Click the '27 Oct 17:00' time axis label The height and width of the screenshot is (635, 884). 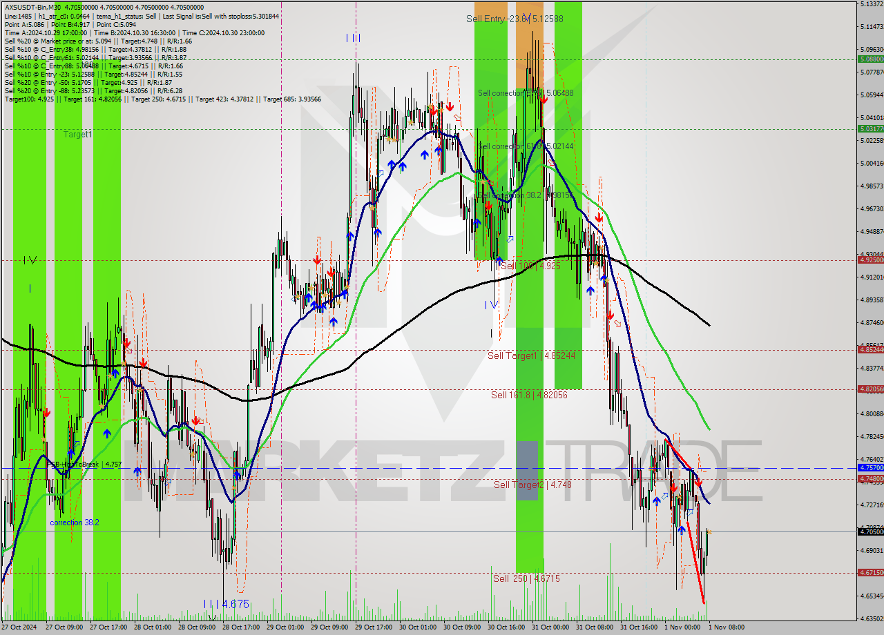coord(108,627)
